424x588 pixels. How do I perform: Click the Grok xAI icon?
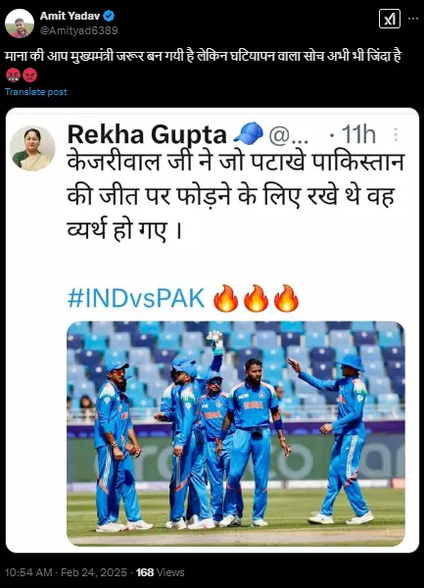click(390, 19)
